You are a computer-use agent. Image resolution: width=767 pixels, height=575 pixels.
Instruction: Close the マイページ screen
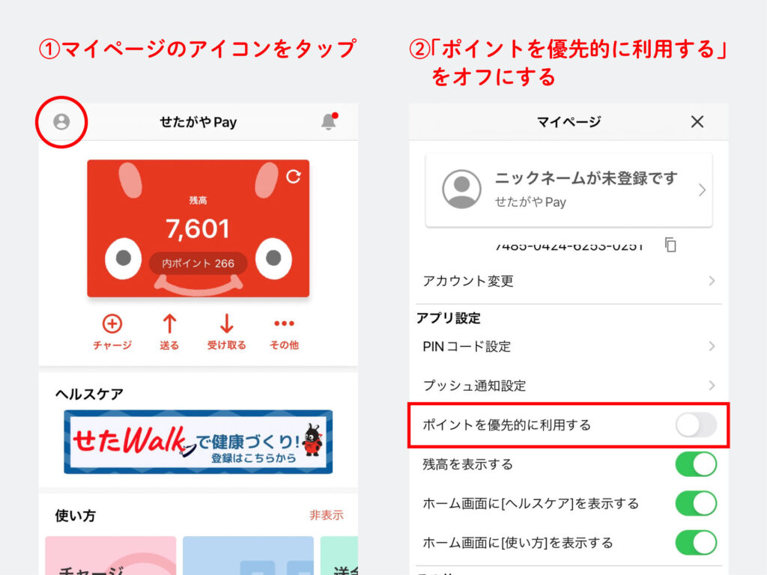(x=697, y=122)
